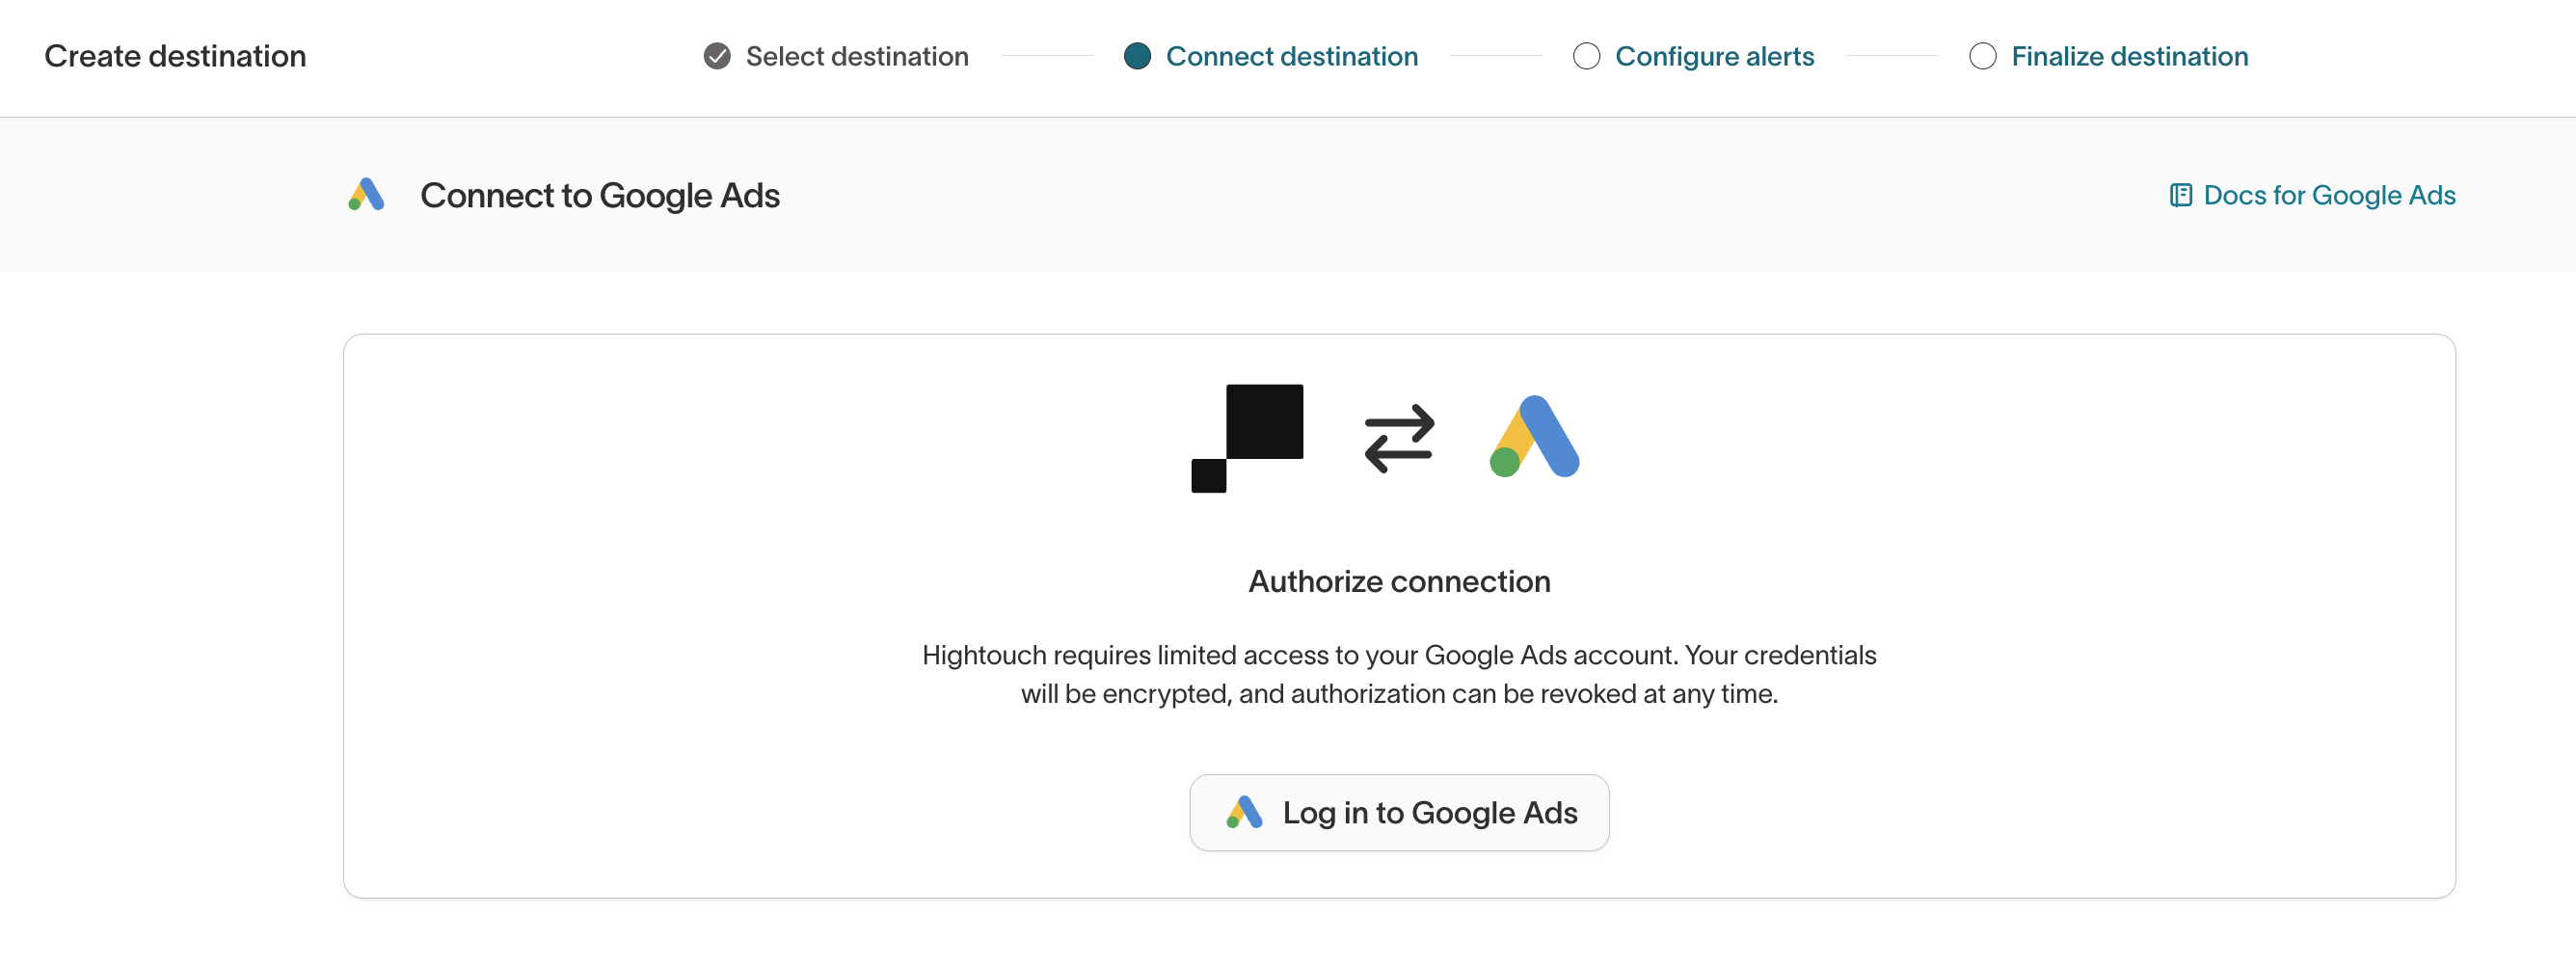Click the empty Finalize destination step circle
The height and width of the screenshot is (968, 2576).
tap(1982, 56)
